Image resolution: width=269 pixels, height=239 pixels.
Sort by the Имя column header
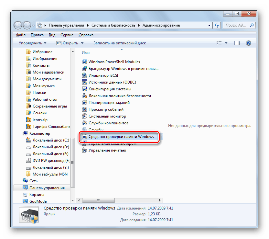(86, 52)
